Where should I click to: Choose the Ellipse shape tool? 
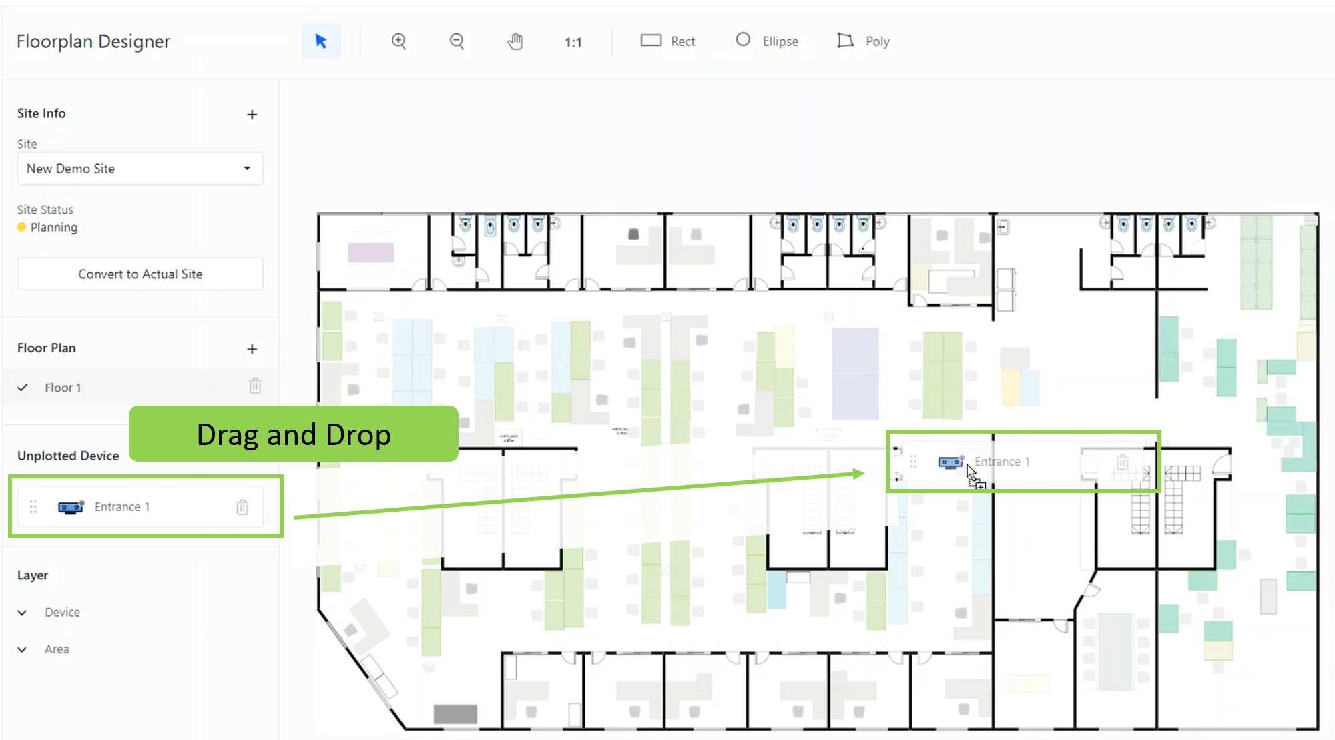click(x=767, y=41)
